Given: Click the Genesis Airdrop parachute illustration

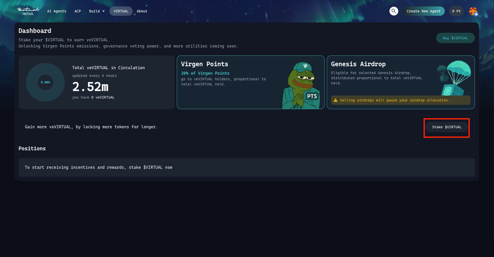Looking at the screenshot, I should (x=454, y=78).
